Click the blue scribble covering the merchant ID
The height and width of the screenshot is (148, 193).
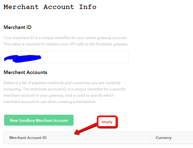[23, 59]
